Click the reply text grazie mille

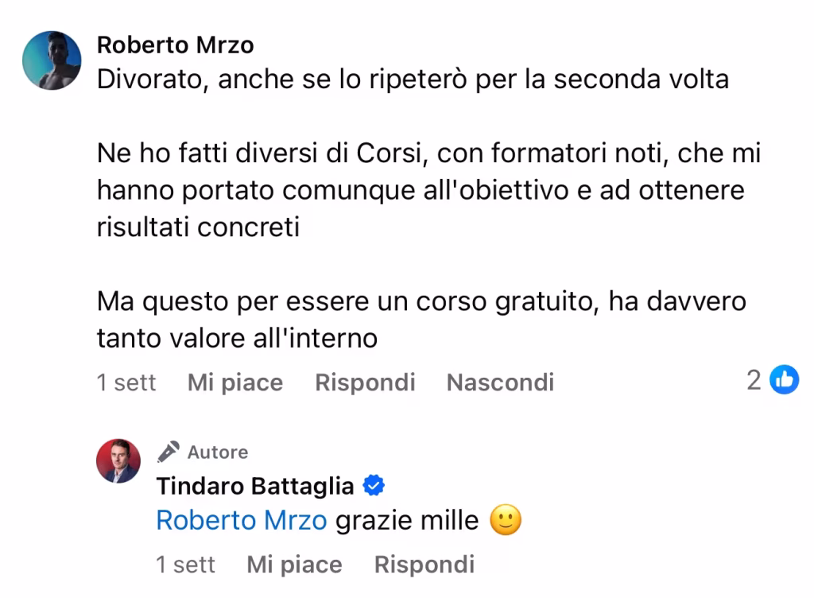(x=407, y=520)
